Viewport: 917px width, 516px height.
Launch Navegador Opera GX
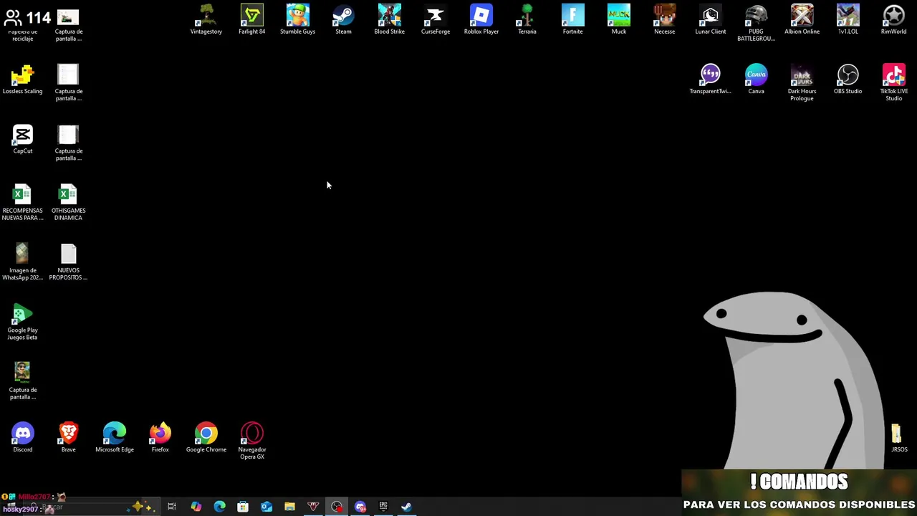(252, 441)
